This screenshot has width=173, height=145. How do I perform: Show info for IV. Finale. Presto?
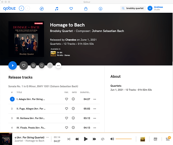(73, 127)
